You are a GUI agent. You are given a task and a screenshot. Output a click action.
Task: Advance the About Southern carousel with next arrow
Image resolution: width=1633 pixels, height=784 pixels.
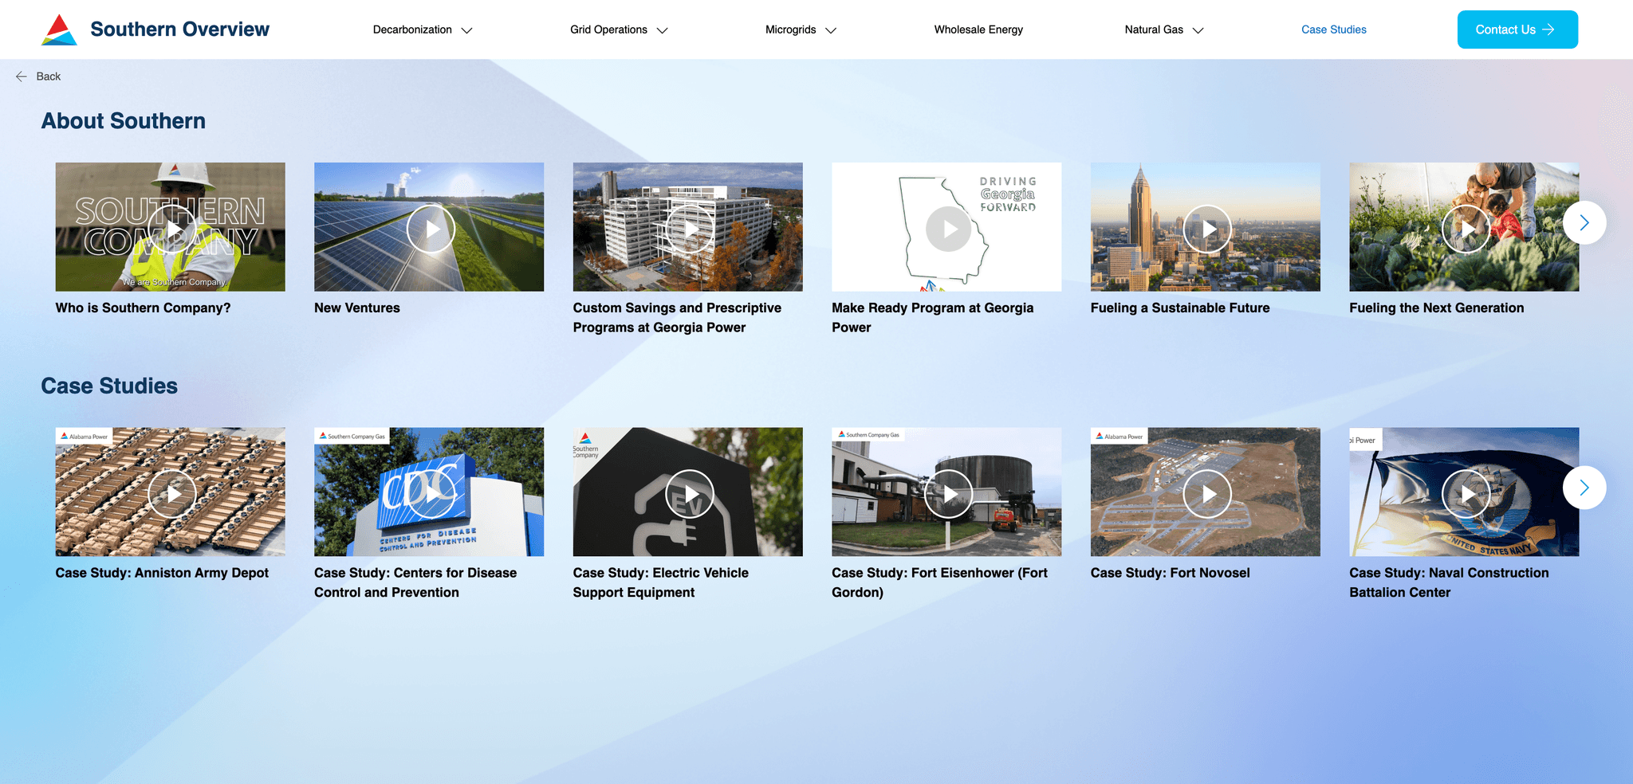(1584, 223)
